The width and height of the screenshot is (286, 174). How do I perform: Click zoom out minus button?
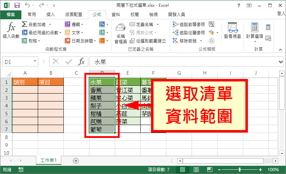219,170
